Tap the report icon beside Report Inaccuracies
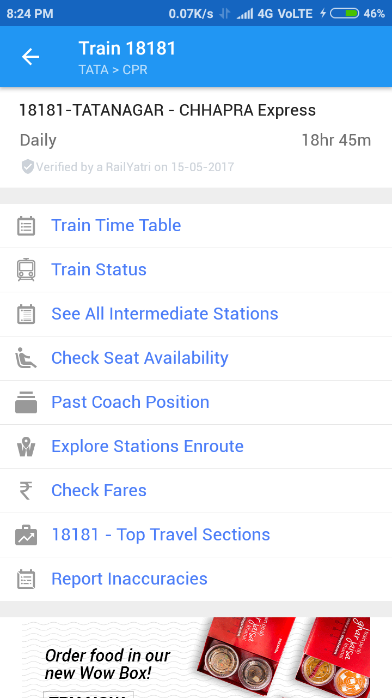The width and height of the screenshot is (392, 698). click(26, 579)
